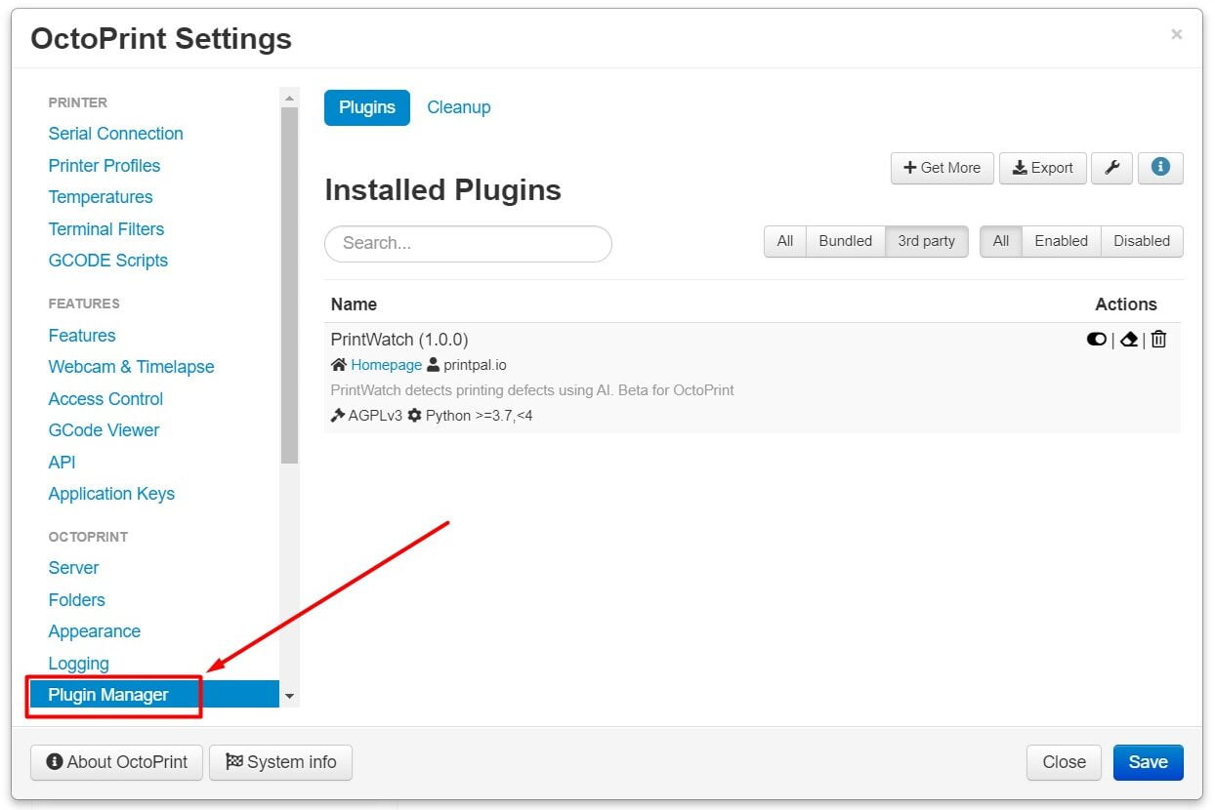Filter plugins by 3rd party
Image resolution: width=1215 pixels, height=810 pixels.
coord(926,241)
